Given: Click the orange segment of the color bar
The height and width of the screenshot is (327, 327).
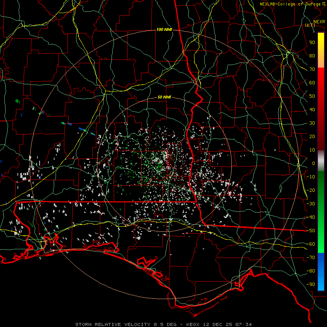Looking at the screenshot, I should [321, 61].
